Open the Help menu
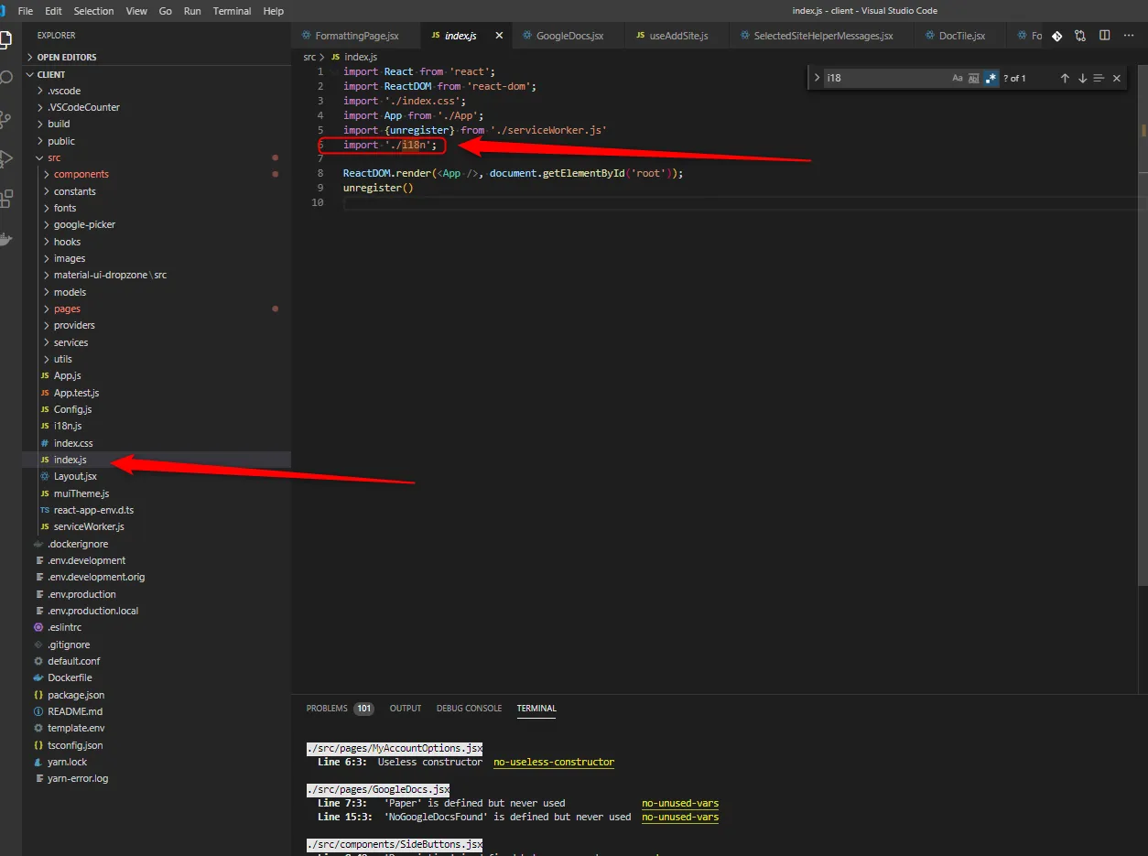This screenshot has width=1148, height=856. point(273,11)
